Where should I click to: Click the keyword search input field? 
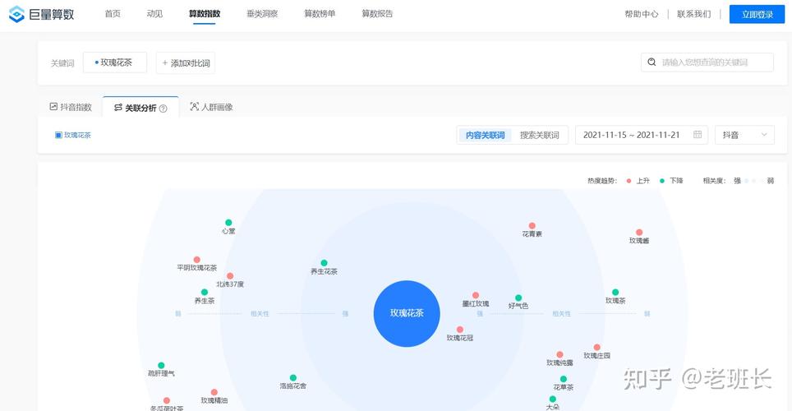click(707, 62)
